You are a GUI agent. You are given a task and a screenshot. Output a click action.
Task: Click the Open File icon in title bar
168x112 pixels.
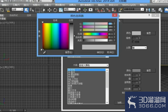[x=6, y=1]
